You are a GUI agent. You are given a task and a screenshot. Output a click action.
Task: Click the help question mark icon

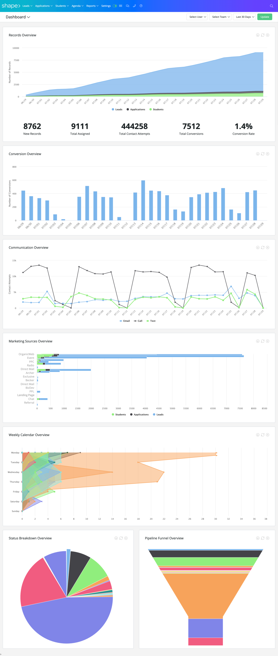[141, 6]
